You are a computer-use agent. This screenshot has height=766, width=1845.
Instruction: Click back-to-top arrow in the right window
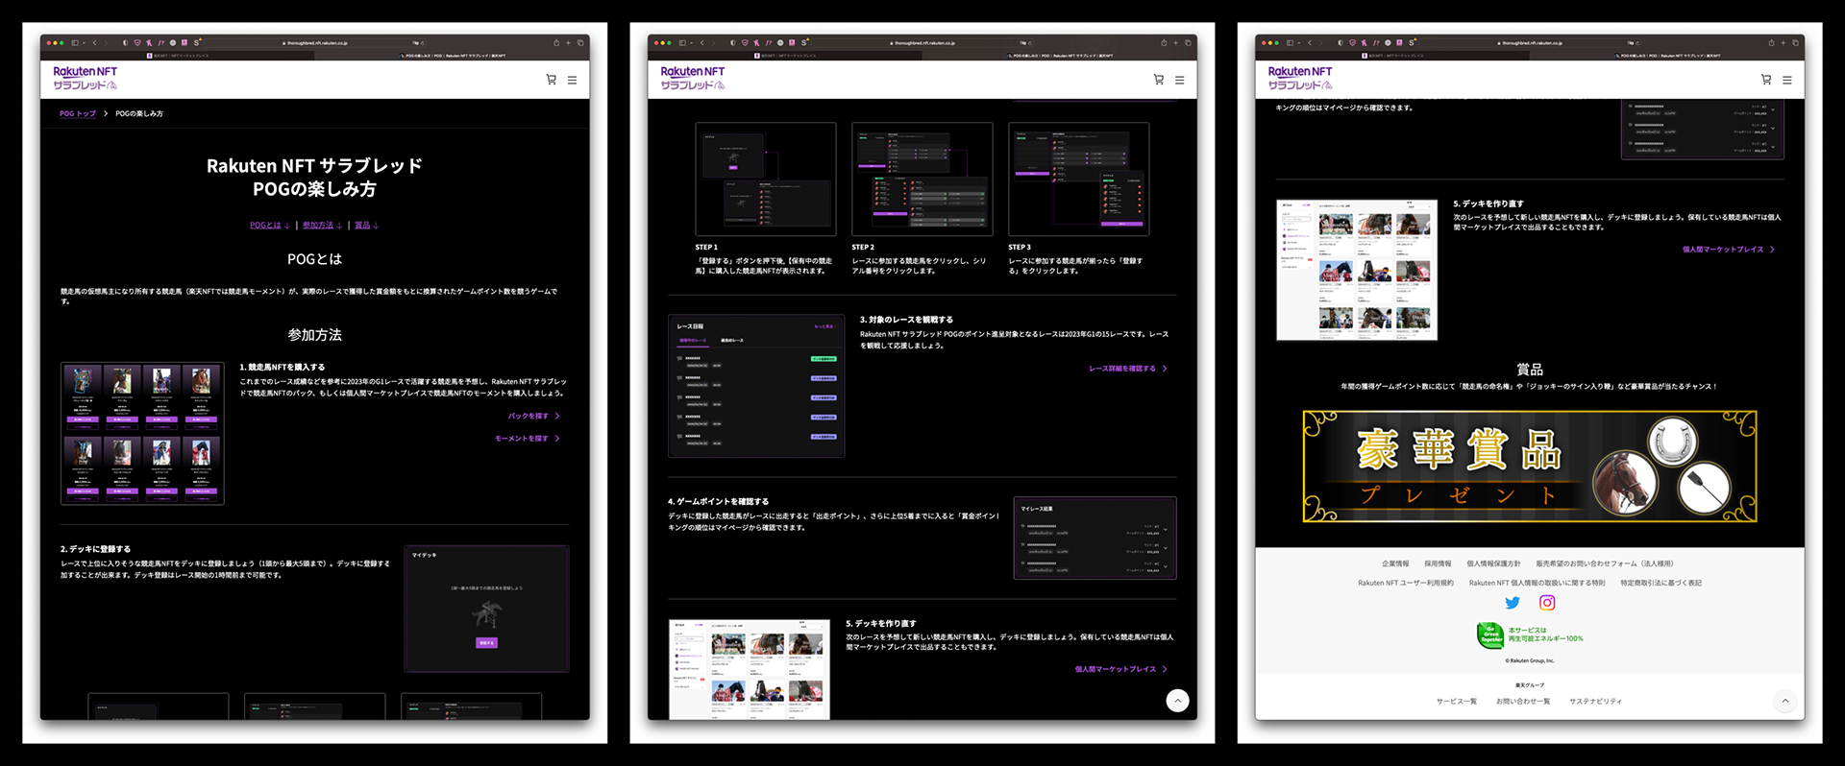click(x=1785, y=701)
